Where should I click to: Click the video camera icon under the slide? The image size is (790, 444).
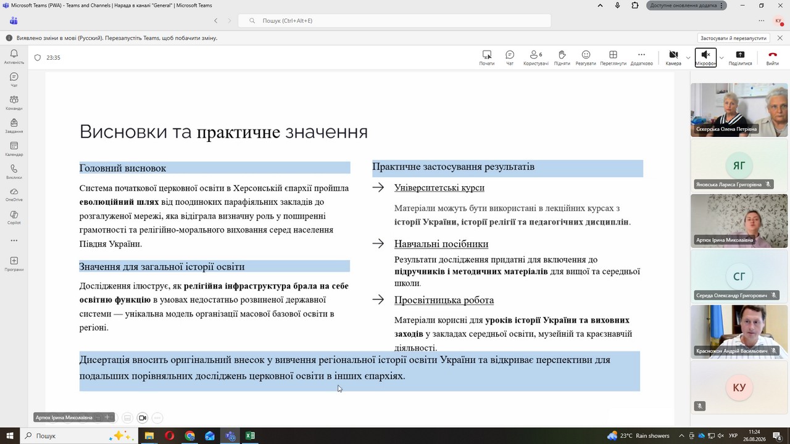pos(143,417)
